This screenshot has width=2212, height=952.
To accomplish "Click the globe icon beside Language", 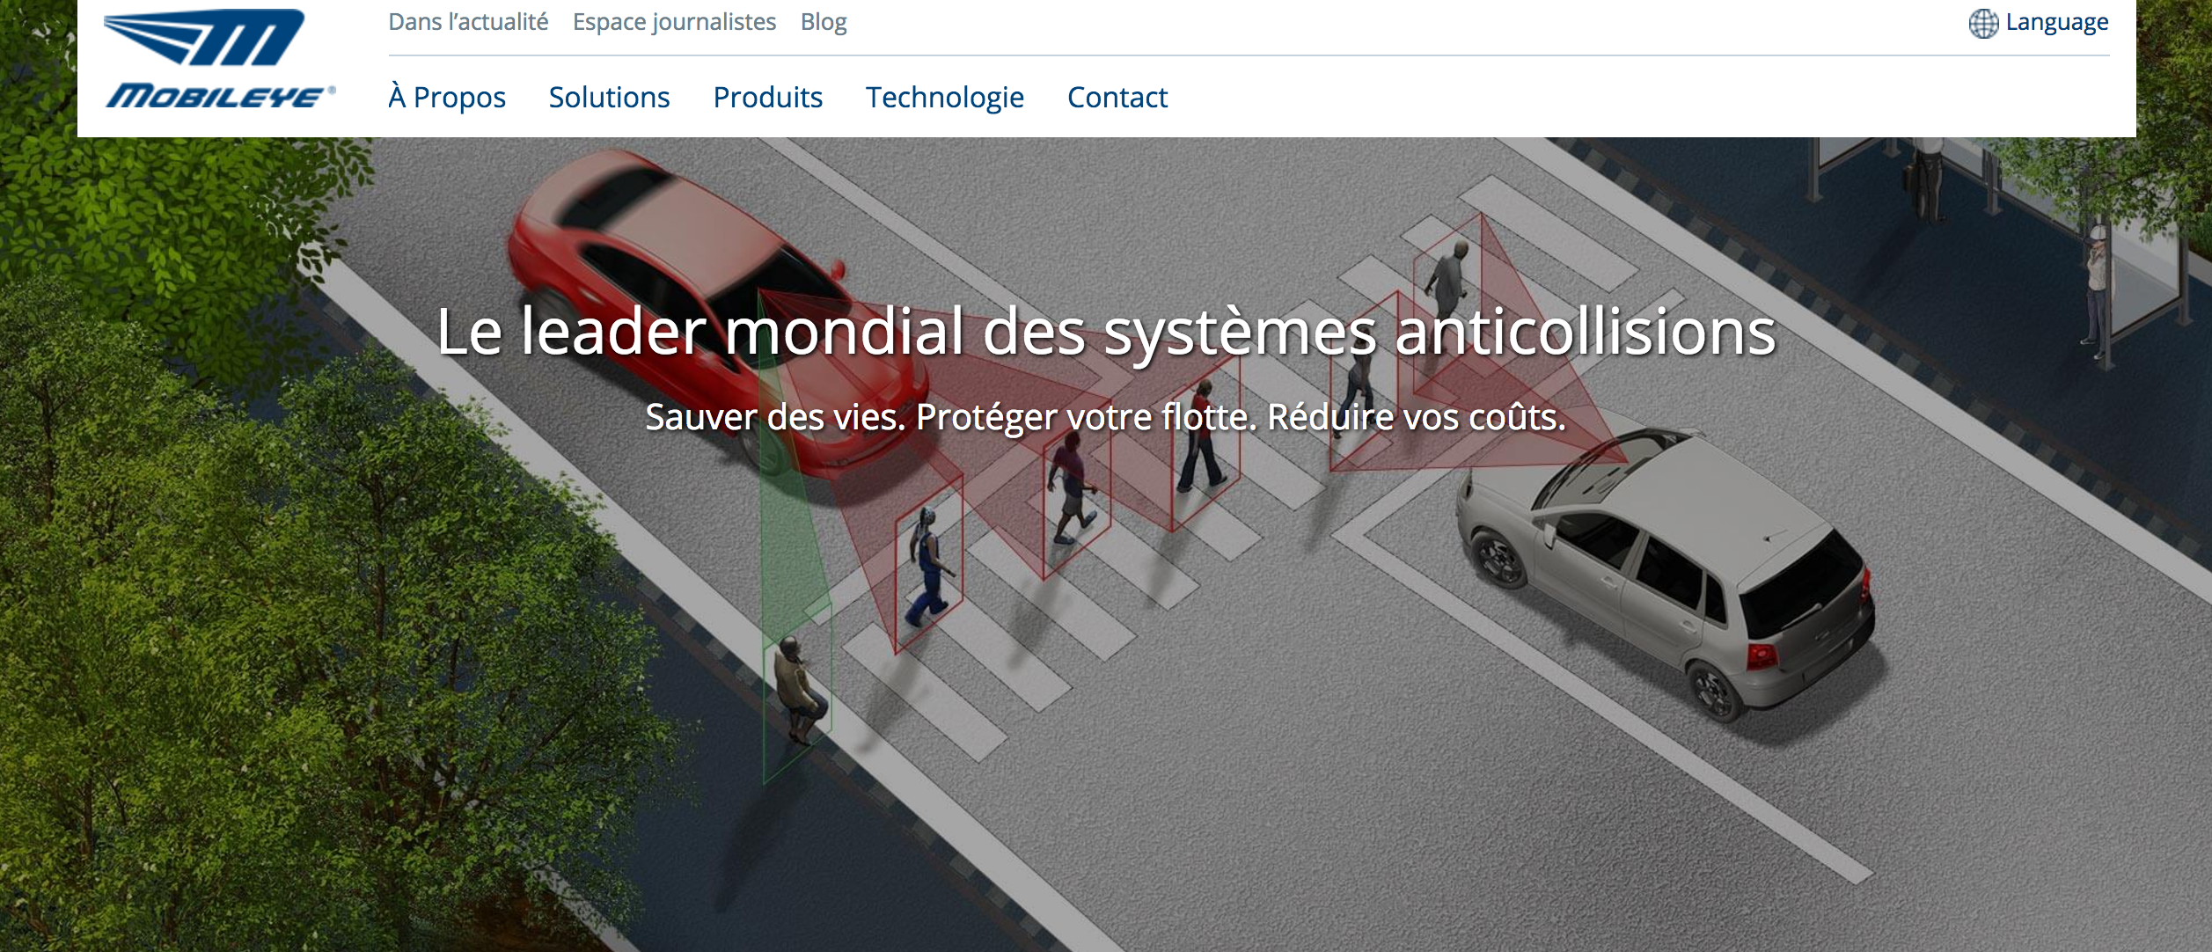I will click(x=1983, y=23).
